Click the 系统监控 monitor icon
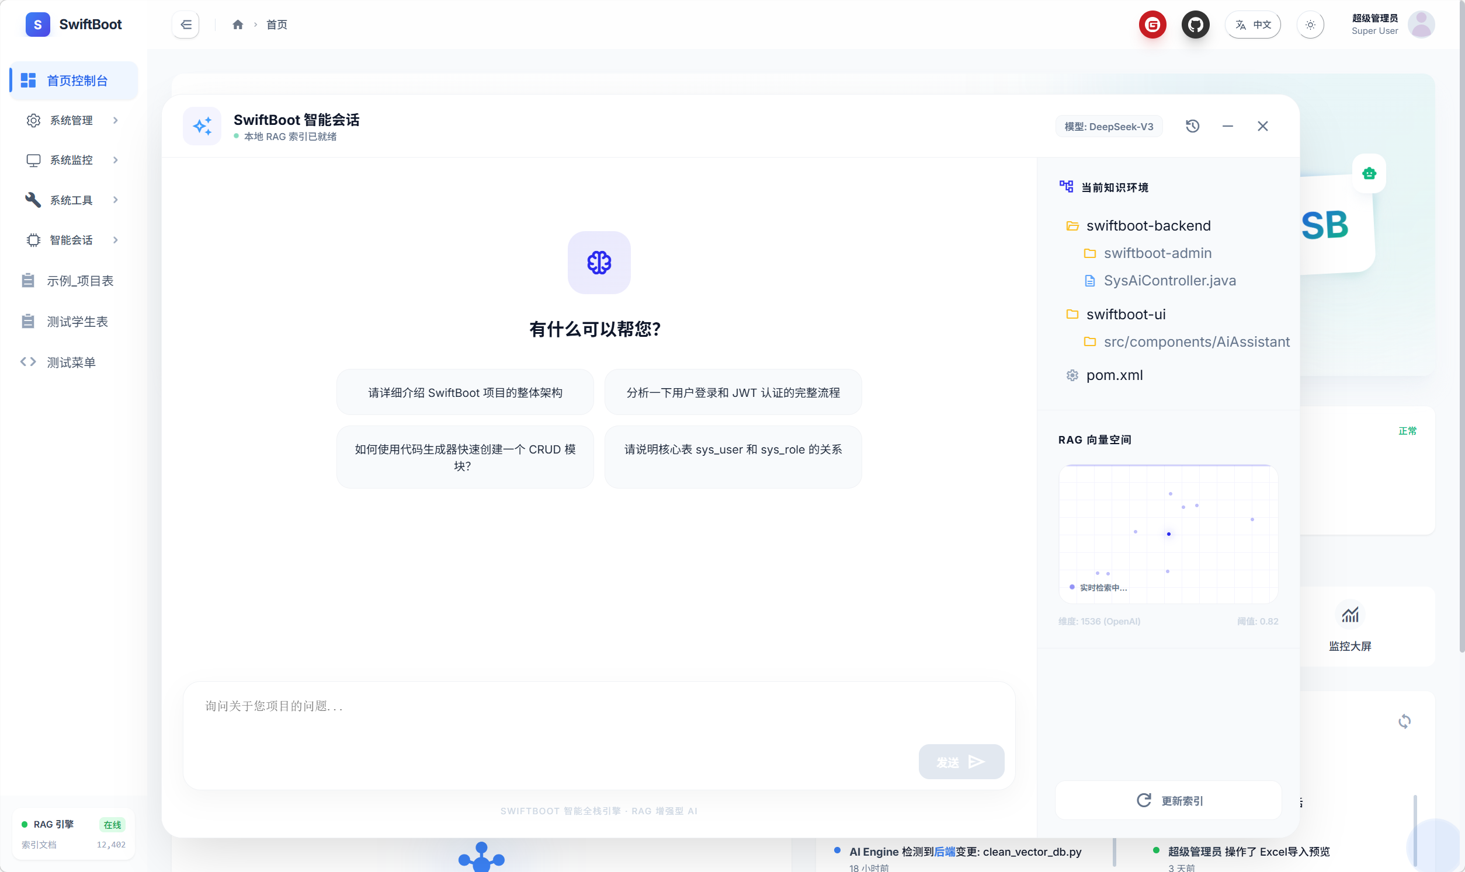The image size is (1465, 872). pyautogui.click(x=33, y=160)
